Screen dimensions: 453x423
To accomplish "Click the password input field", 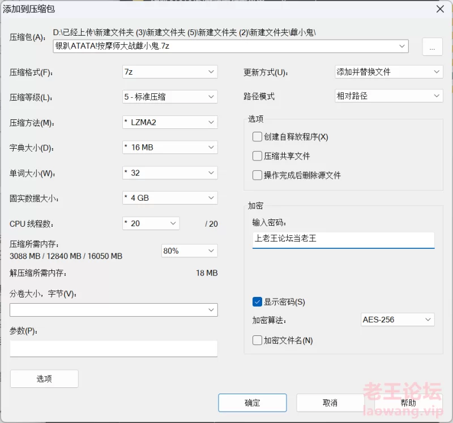I will click(343, 239).
